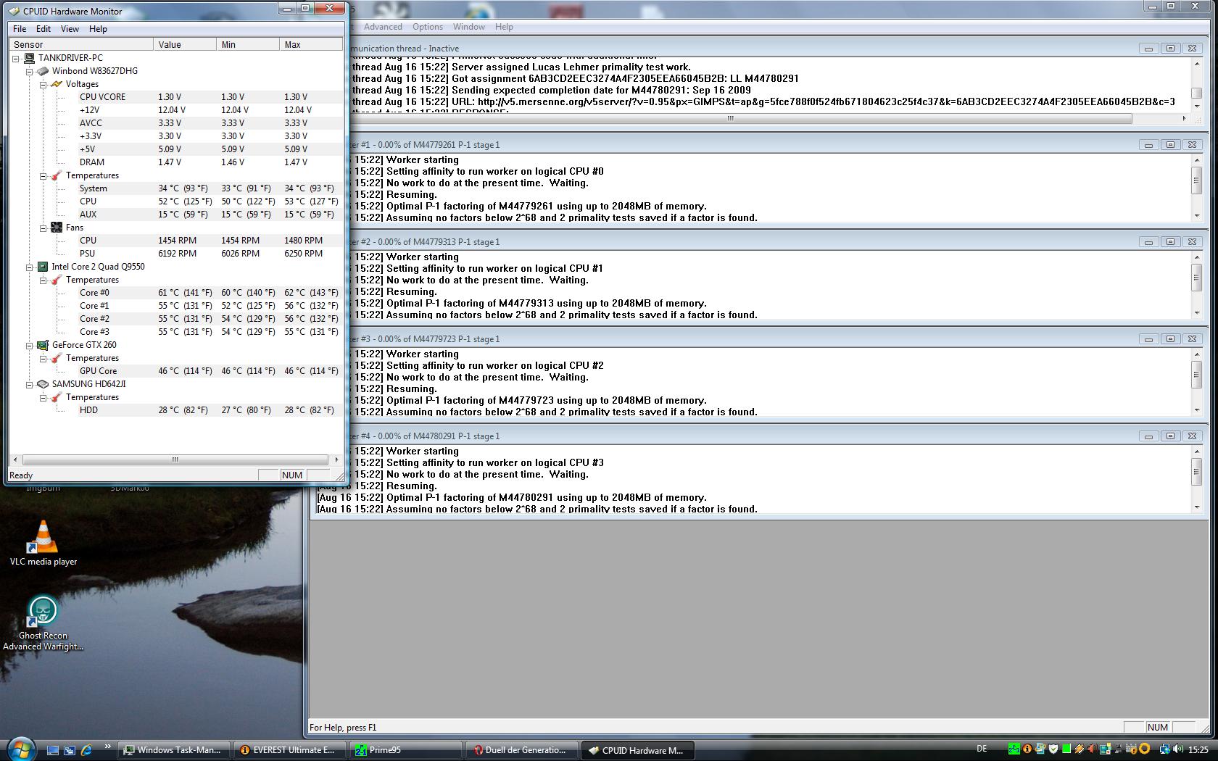
Task: Open View menu in Hardware Monitor
Action: pyautogui.click(x=70, y=29)
